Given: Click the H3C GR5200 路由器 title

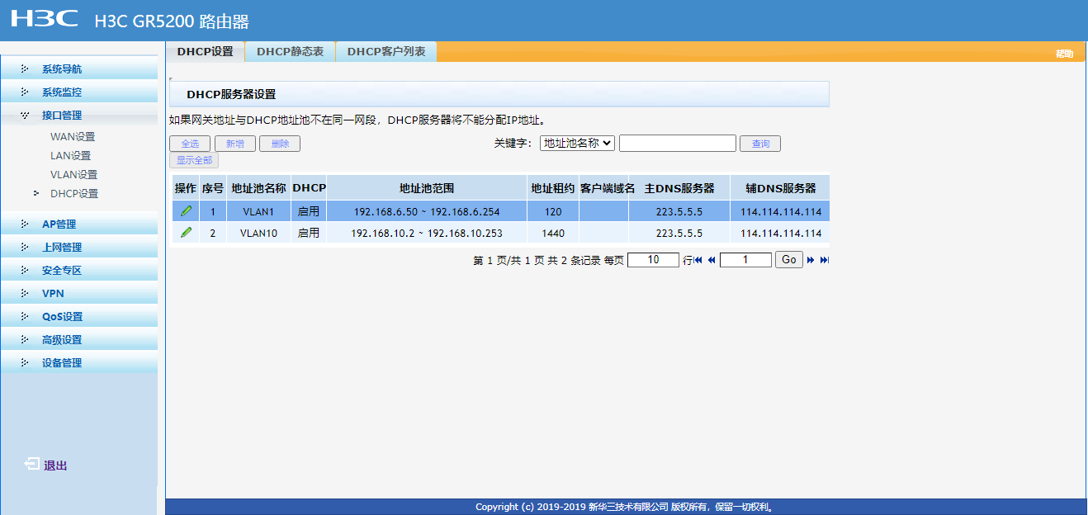Looking at the screenshot, I should pos(172,21).
